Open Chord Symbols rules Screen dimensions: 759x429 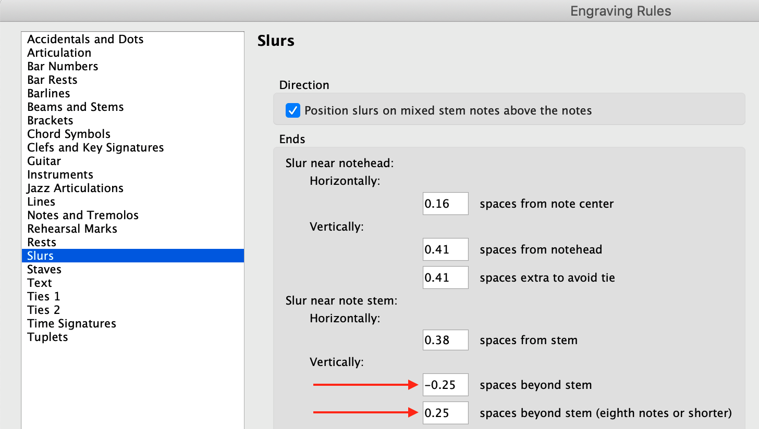pos(133,134)
